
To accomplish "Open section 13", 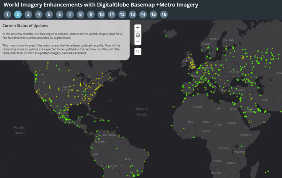I will click(x=133, y=14).
